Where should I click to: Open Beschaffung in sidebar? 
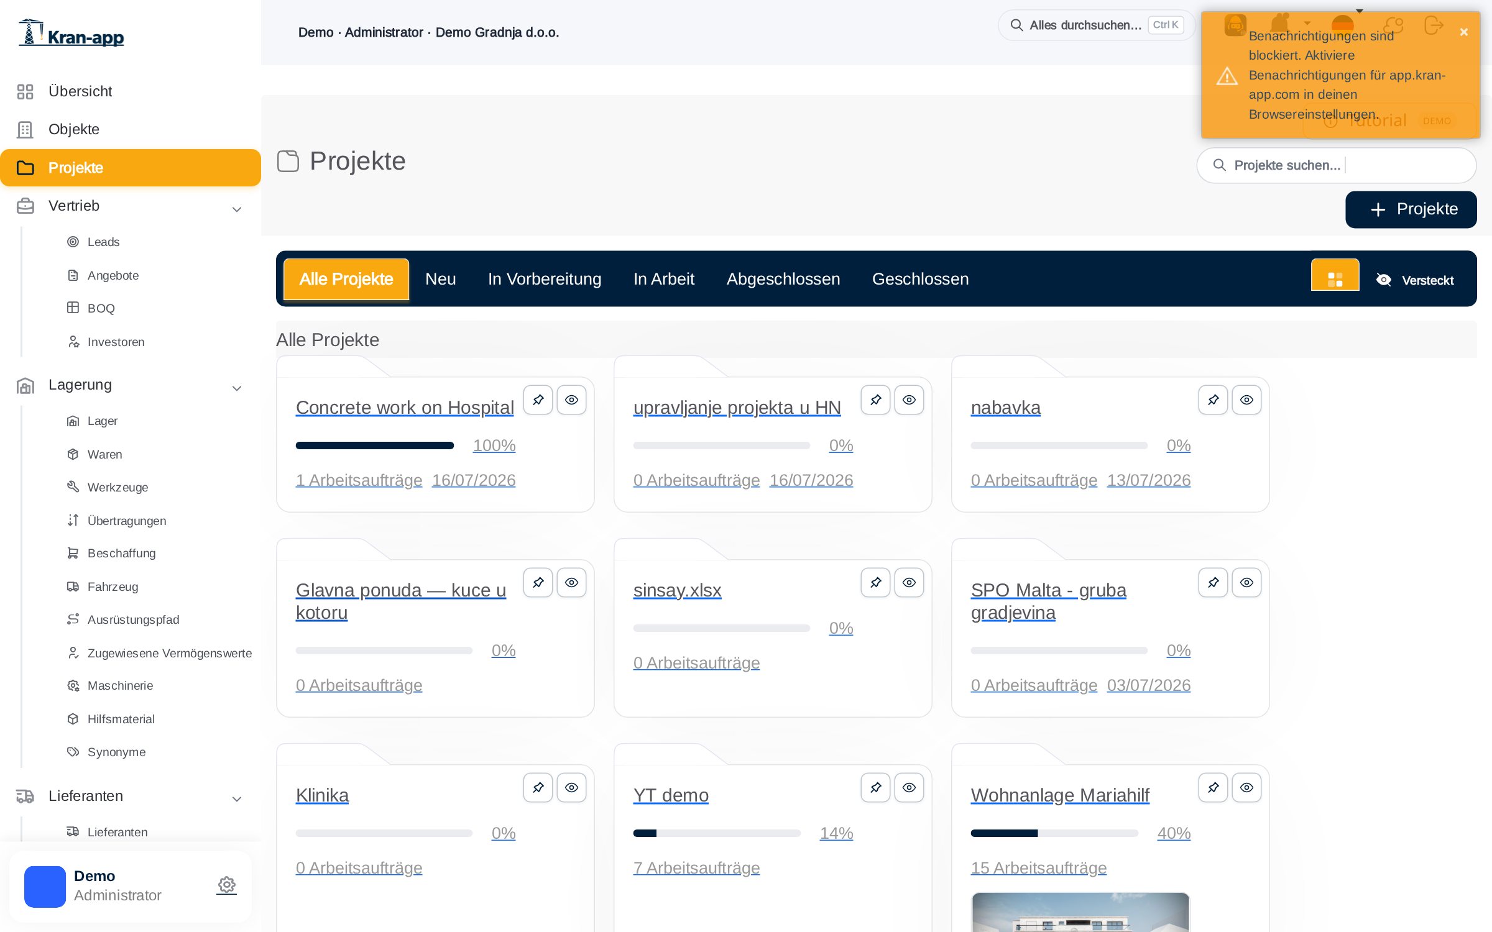click(121, 553)
